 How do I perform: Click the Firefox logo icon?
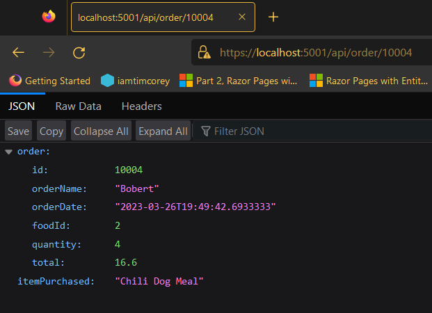point(49,17)
